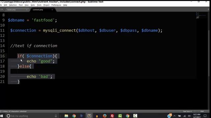Viewport: 211px width, 118px height.
Task: Click the Cortana microphone icon
Action: point(56,116)
